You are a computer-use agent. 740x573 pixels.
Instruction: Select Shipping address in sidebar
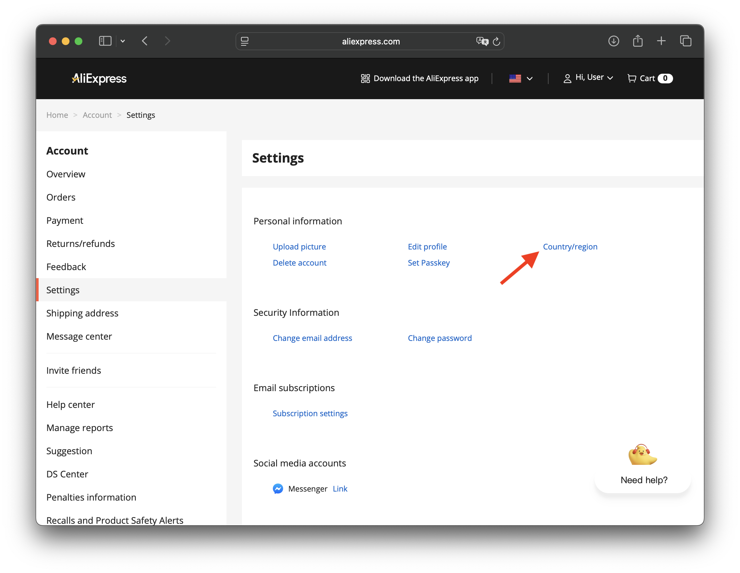pyautogui.click(x=82, y=313)
